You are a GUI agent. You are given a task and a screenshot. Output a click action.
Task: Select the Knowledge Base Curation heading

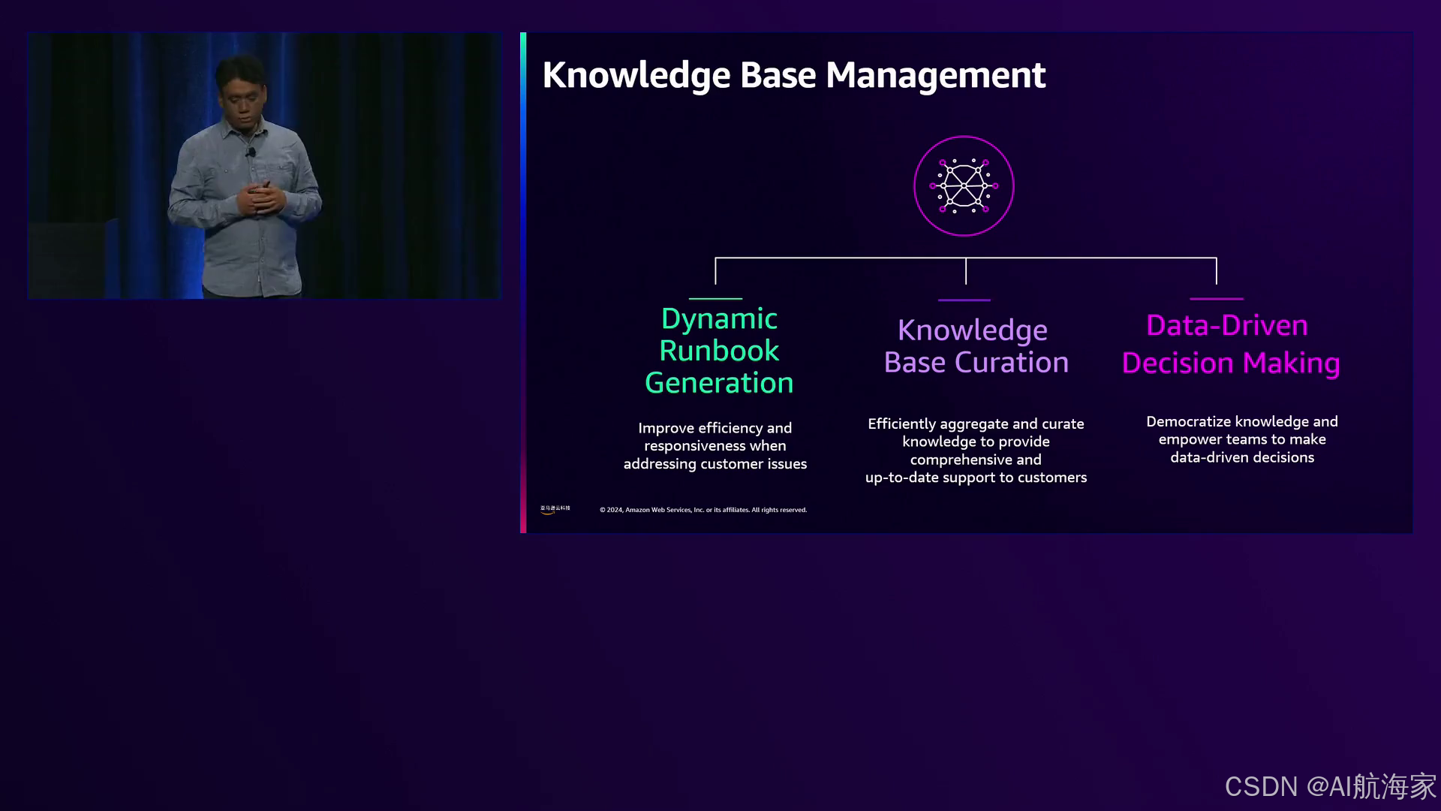976,346
